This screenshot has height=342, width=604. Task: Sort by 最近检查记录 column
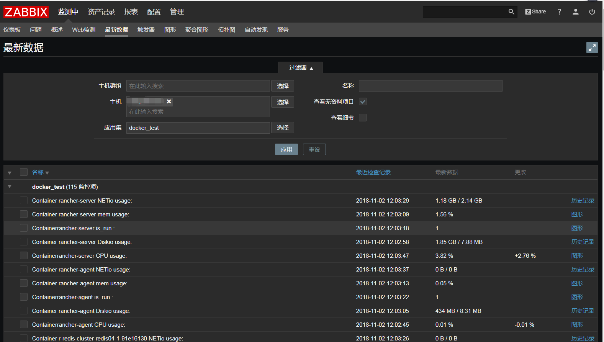pos(373,172)
